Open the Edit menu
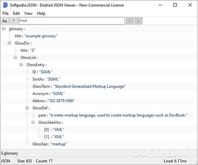 coord(16,13)
